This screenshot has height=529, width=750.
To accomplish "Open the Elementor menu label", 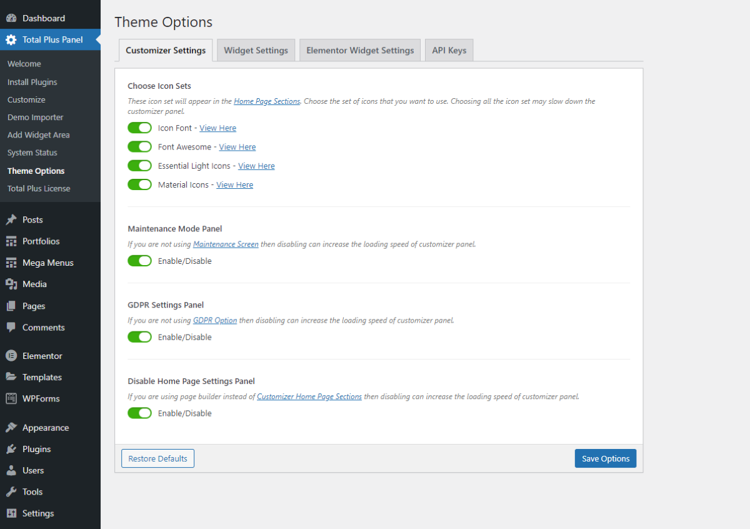I will pos(42,356).
